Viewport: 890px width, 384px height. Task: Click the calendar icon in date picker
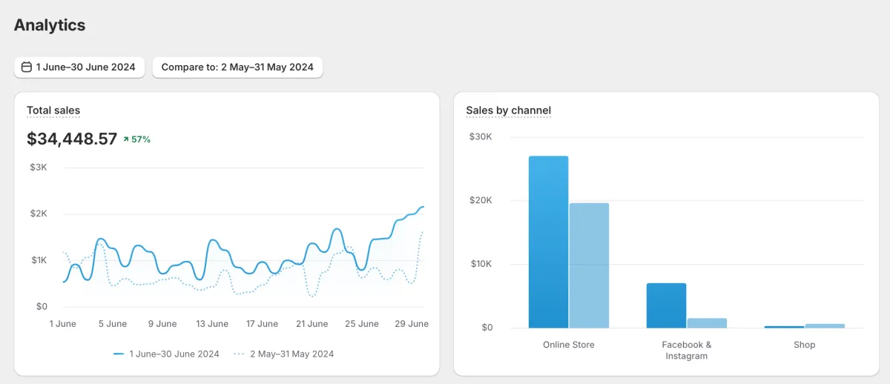[27, 67]
